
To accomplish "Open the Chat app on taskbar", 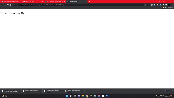I will pos(79,96).
